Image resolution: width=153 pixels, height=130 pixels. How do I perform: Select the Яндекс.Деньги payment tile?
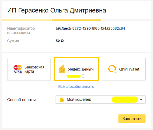pos(76,69)
